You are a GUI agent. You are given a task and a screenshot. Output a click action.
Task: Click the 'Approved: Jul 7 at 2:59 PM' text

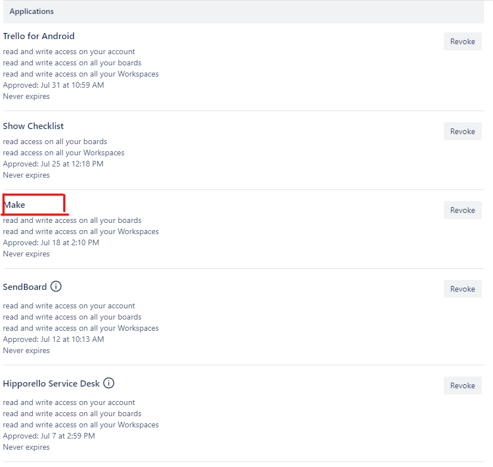pyautogui.click(x=49, y=436)
